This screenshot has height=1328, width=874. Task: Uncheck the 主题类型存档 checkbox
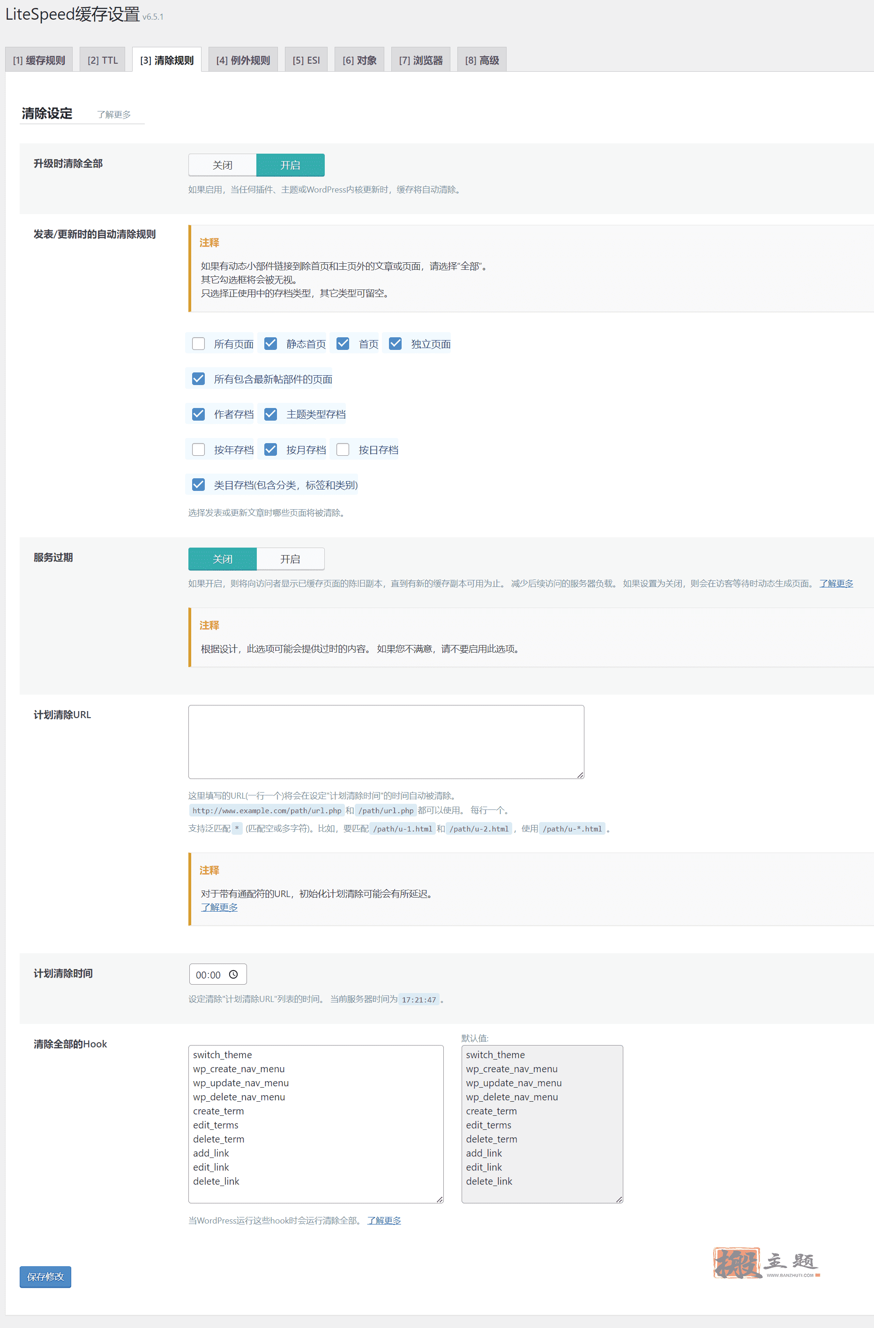click(271, 414)
